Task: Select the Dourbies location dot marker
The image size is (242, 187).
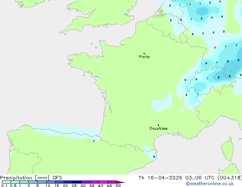Action: 158,125
